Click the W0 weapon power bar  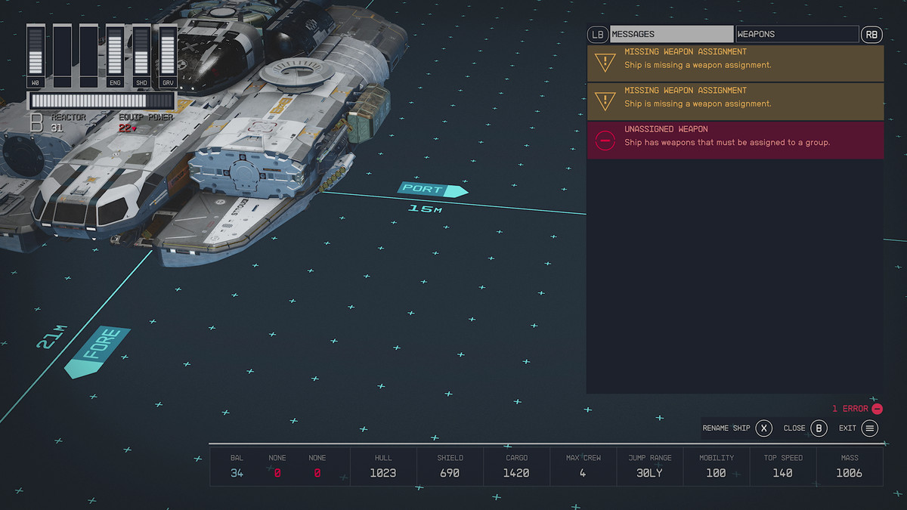[36, 57]
